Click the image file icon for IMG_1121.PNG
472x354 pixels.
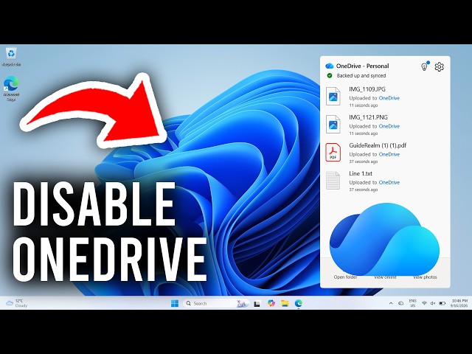[x=333, y=124]
